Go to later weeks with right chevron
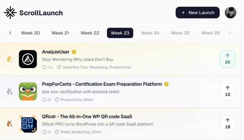Image resolution: width=244 pixels, height=140 pixels. pos(230,33)
